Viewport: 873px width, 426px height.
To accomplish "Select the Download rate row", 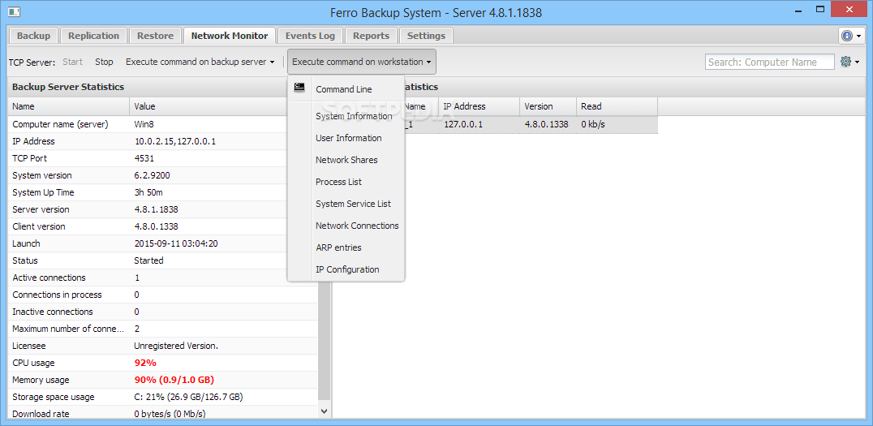I will (163, 414).
